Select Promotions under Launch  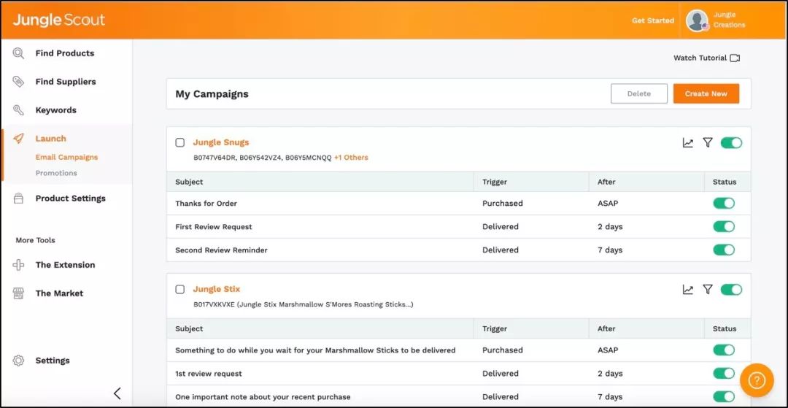[x=56, y=174]
